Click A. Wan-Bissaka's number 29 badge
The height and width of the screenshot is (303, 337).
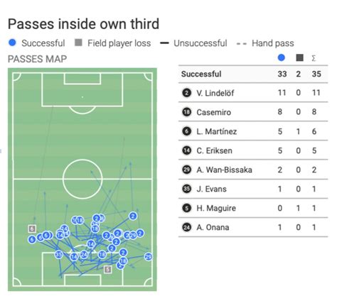[186, 170]
